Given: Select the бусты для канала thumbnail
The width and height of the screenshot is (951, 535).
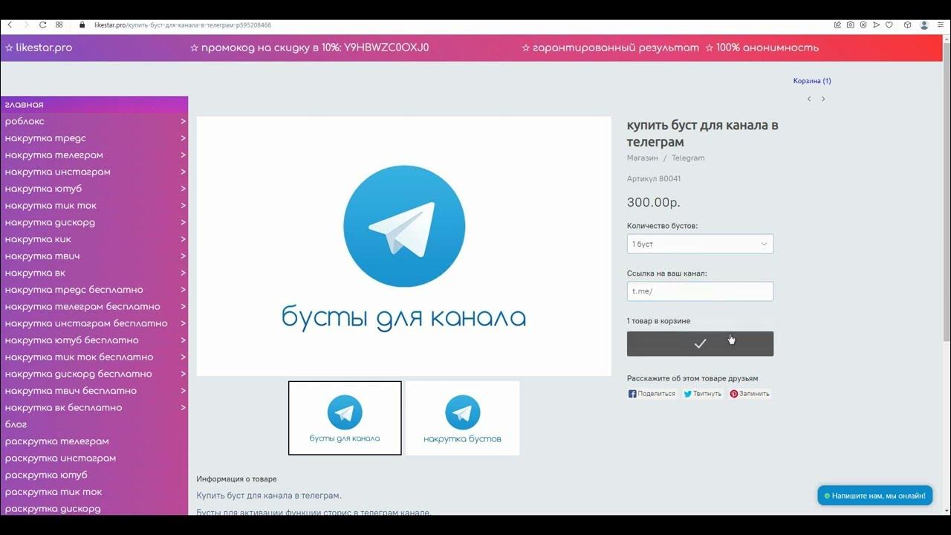Looking at the screenshot, I should coord(345,418).
